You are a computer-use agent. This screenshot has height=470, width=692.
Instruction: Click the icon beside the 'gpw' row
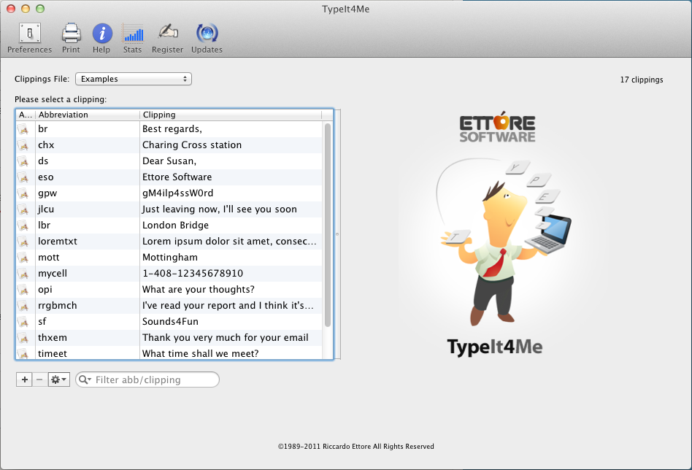click(x=23, y=193)
